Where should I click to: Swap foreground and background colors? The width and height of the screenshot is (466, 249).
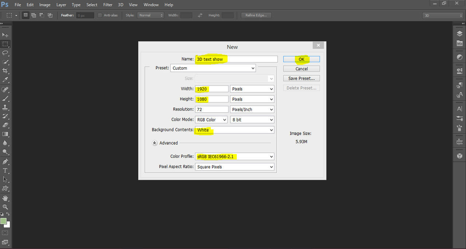point(8,214)
